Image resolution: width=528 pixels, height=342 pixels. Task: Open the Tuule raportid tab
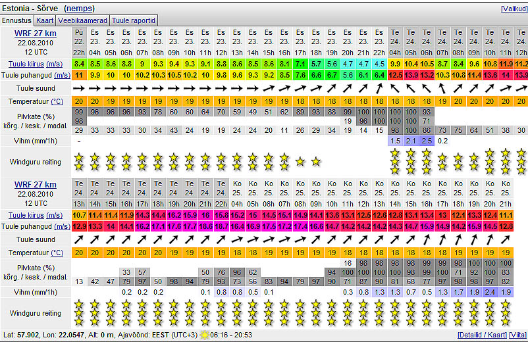pos(134,20)
